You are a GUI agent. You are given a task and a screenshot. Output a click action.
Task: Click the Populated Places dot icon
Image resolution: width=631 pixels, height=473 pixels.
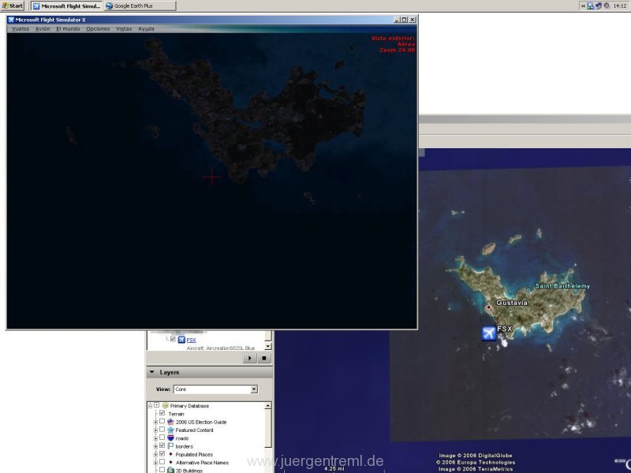tap(170, 454)
